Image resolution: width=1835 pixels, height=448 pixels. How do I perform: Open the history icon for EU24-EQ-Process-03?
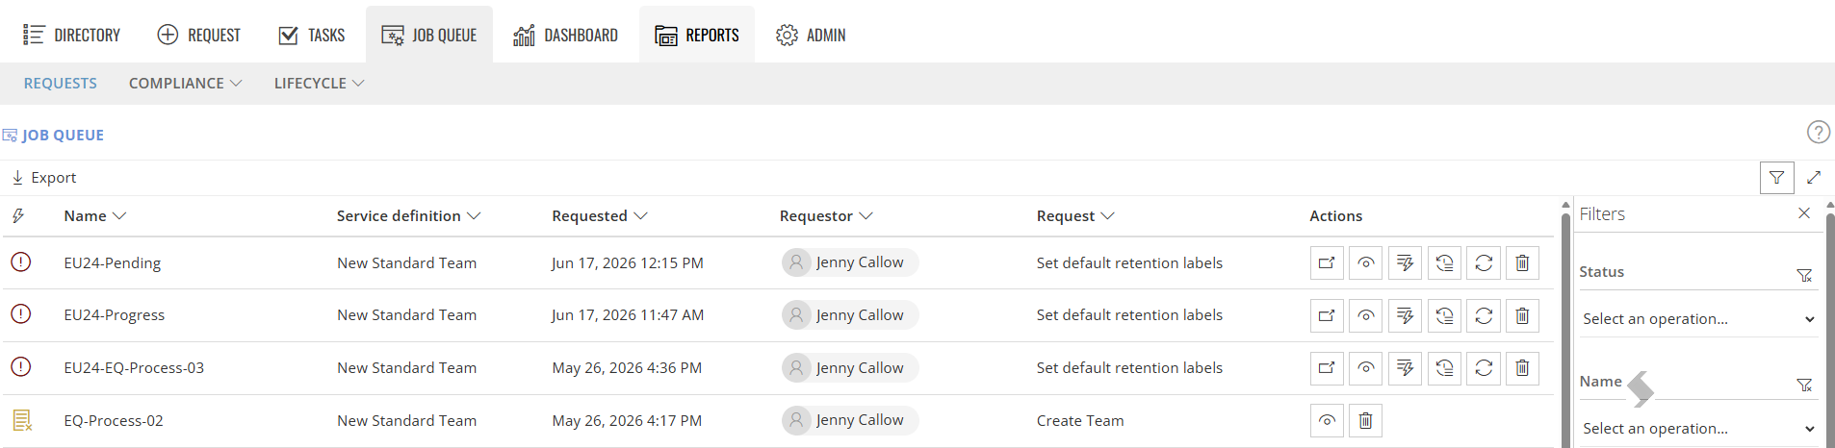[1444, 367]
